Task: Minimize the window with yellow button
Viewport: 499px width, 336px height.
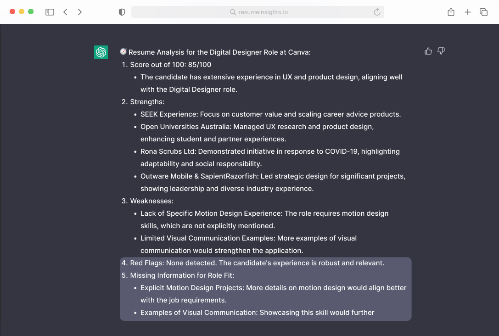Action: tap(22, 11)
